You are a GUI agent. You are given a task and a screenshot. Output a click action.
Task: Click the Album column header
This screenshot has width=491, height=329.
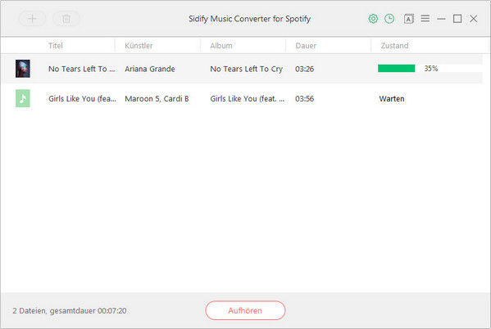click(221, 46)
